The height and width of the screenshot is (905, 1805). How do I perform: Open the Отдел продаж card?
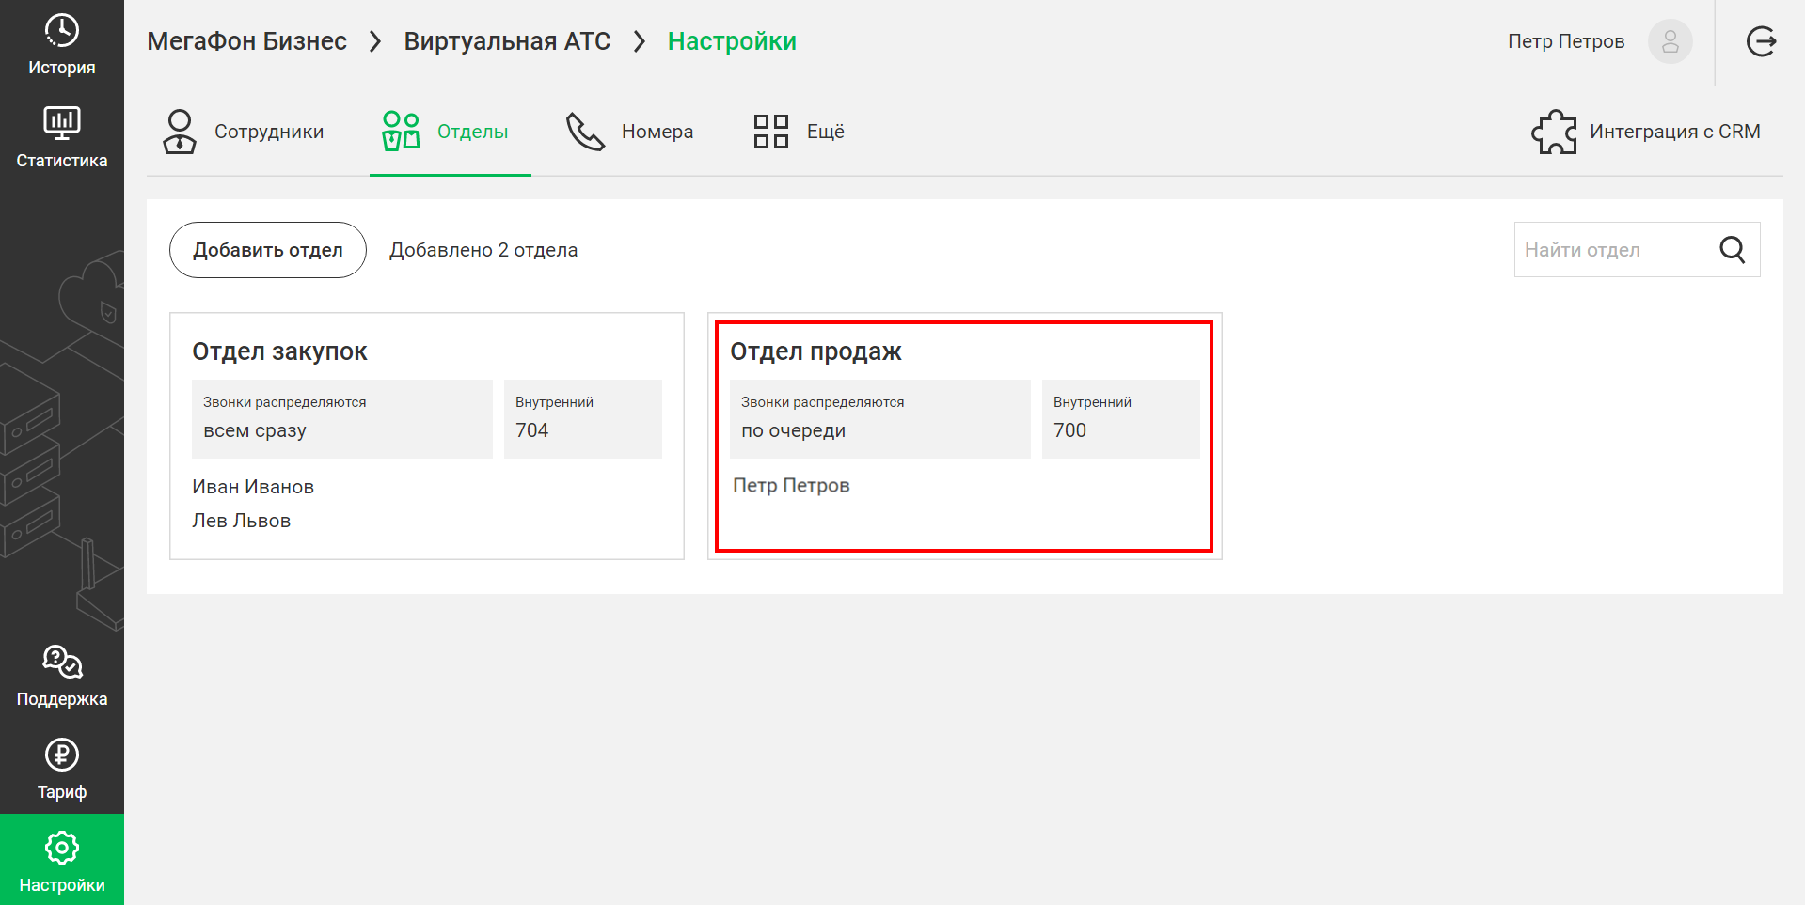pos(965,436)
